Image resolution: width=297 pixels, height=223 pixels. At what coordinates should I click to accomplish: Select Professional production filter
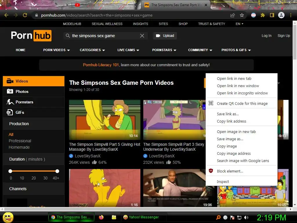pos(20,141)
